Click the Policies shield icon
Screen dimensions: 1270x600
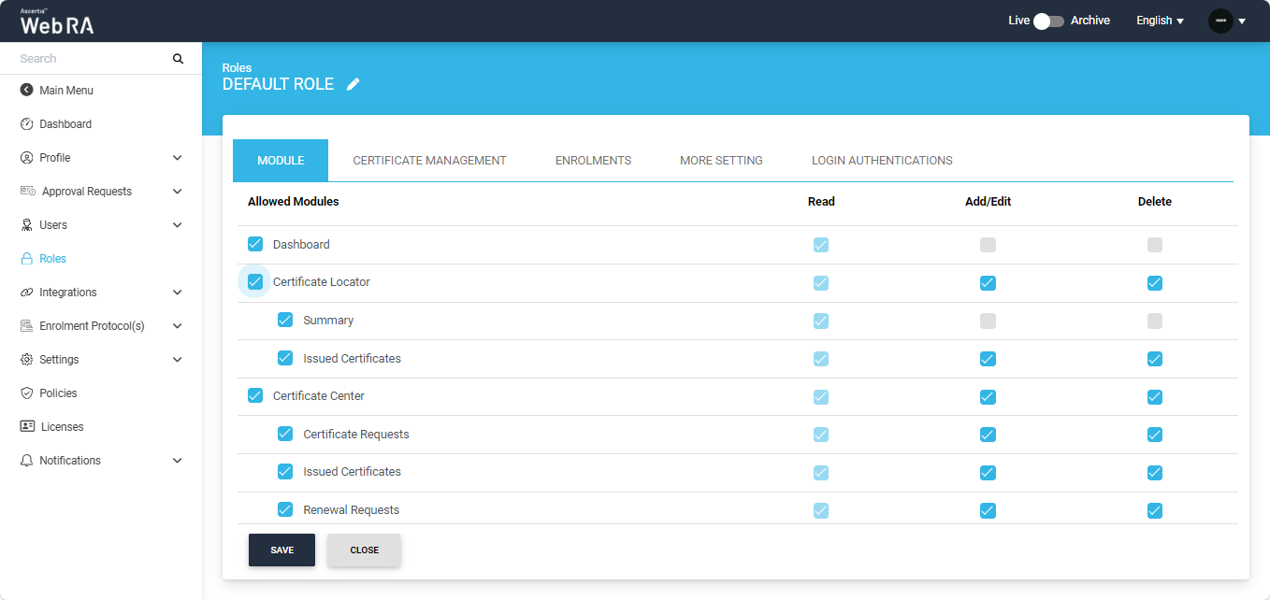tap(26, 393)
